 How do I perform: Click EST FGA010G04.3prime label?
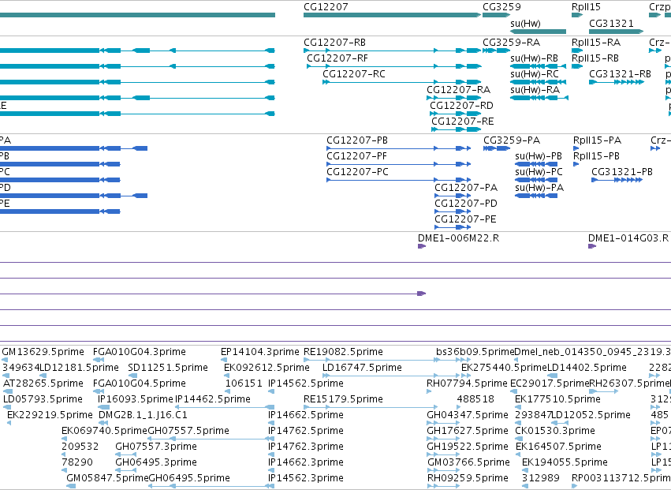139,352
